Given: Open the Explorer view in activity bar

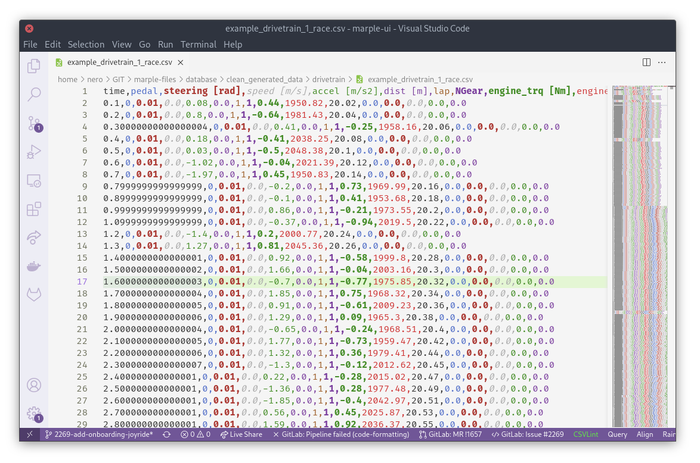Looking at the screenshot, I should 34,66.
